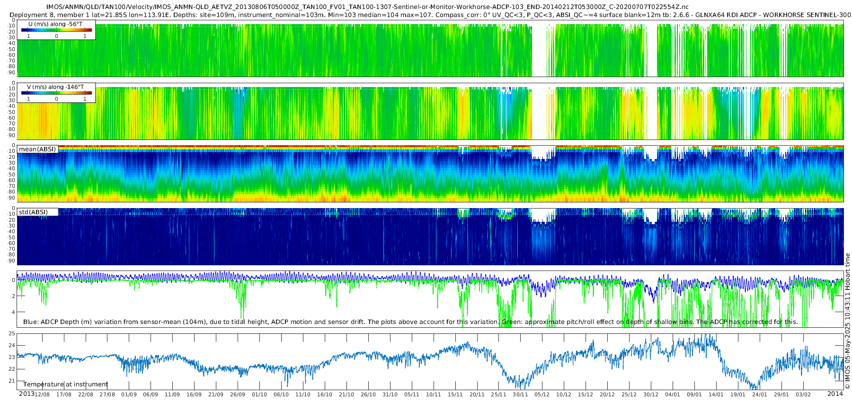Click the 25/12 date tick label
The image size is (852, 402).
point(629,395)
